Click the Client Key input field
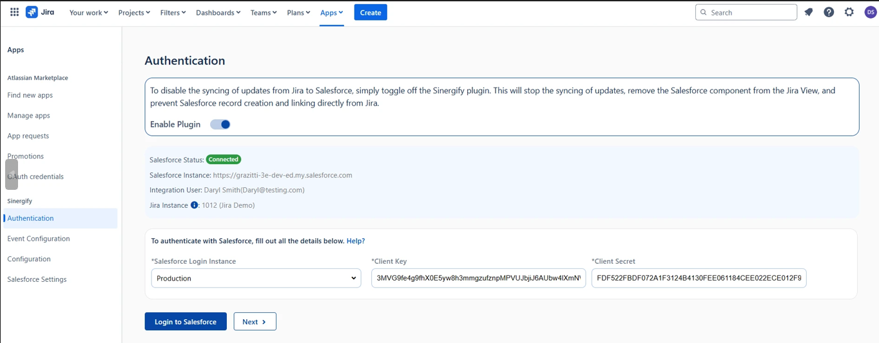The width and height of the screenshot is (879, 343). 479,278
